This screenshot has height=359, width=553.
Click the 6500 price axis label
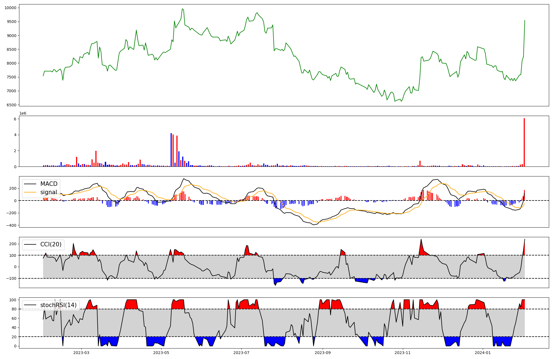[x=12, y=105]
